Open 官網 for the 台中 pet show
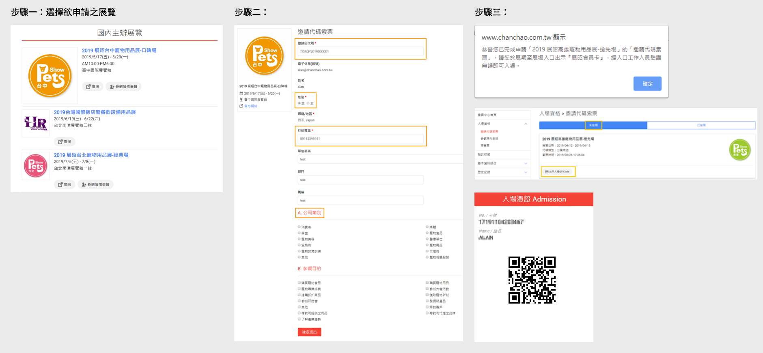 [x=93, y=87]
